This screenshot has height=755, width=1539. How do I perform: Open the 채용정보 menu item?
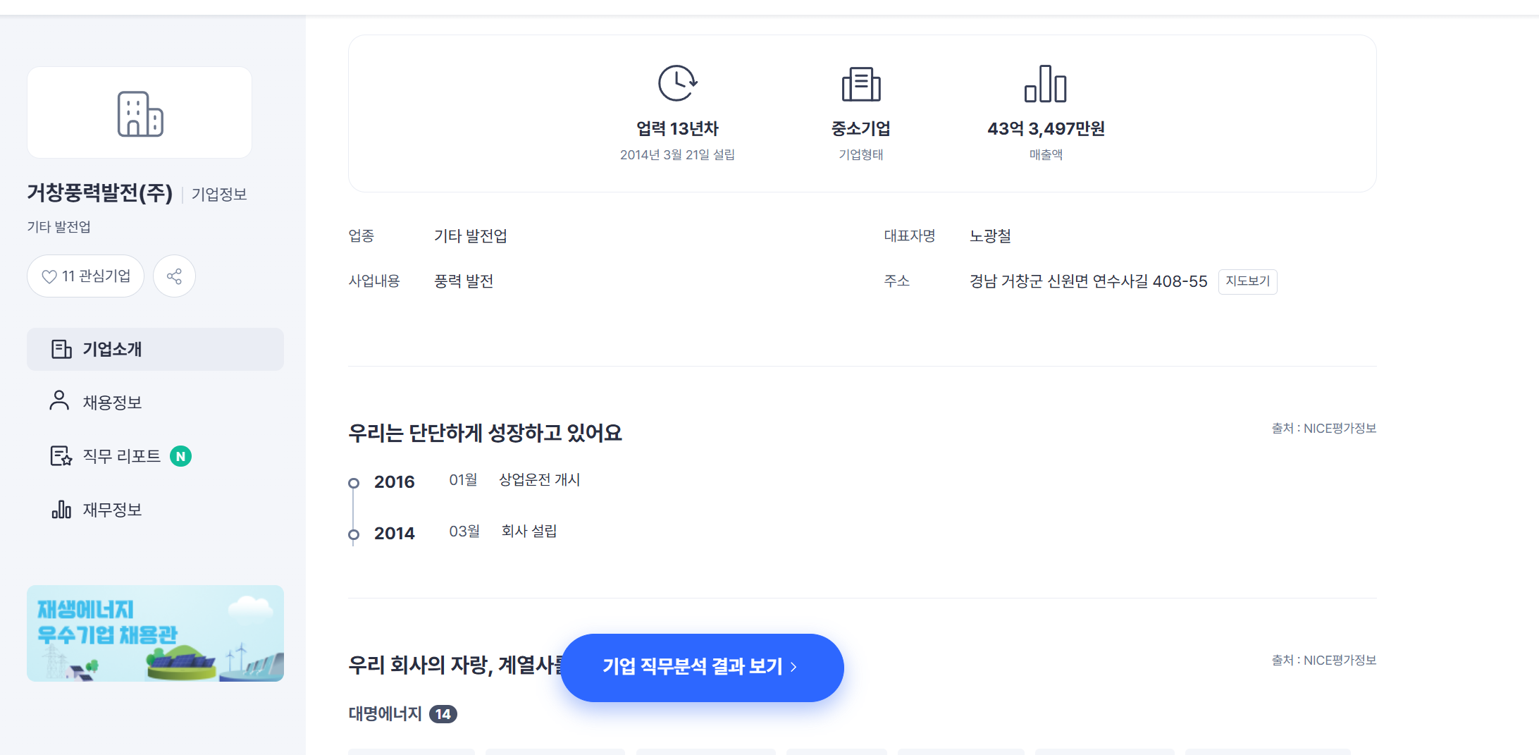[x=112, y=403]
